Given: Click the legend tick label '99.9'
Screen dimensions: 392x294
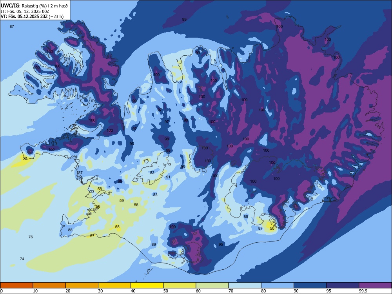Looking at the screenshot, I should click(x=363, y=291).
